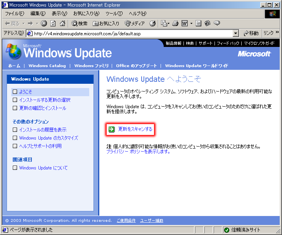Screen dimensions: 282x235
Task: Expand the address bar URL dropdown
Action: [x=235, y=33]
